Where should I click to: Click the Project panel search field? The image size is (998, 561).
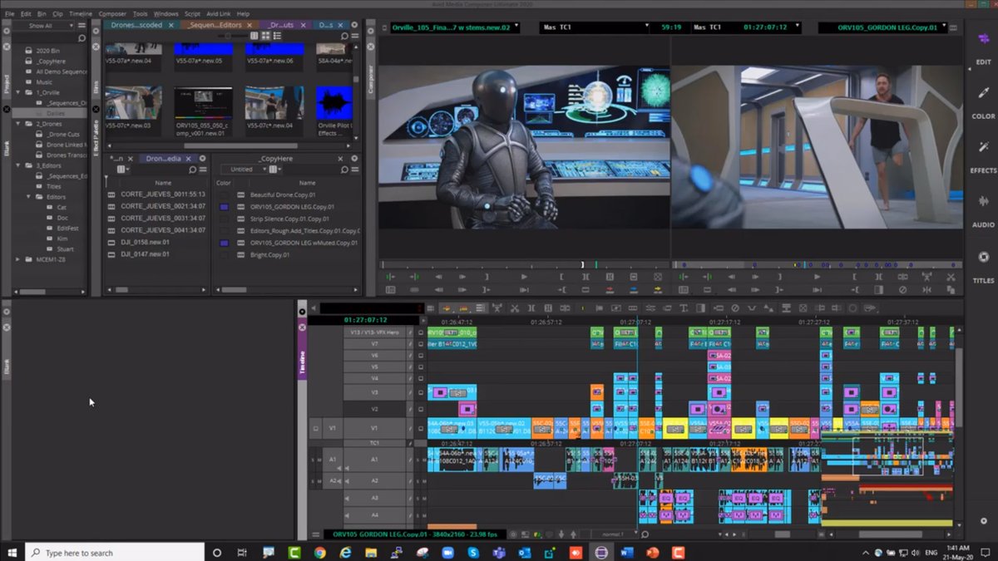tap(44, 37)
